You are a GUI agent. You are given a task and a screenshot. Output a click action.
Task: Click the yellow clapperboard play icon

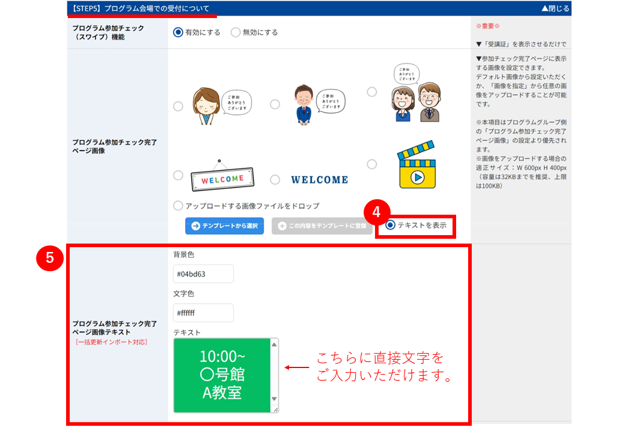pos(417,164)
